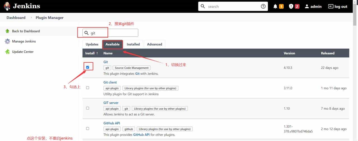Click the 22 days ago release text
358x141 pixels.
(329, 68)
